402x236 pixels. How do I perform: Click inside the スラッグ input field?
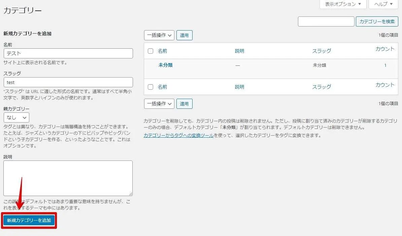point(68,82)
